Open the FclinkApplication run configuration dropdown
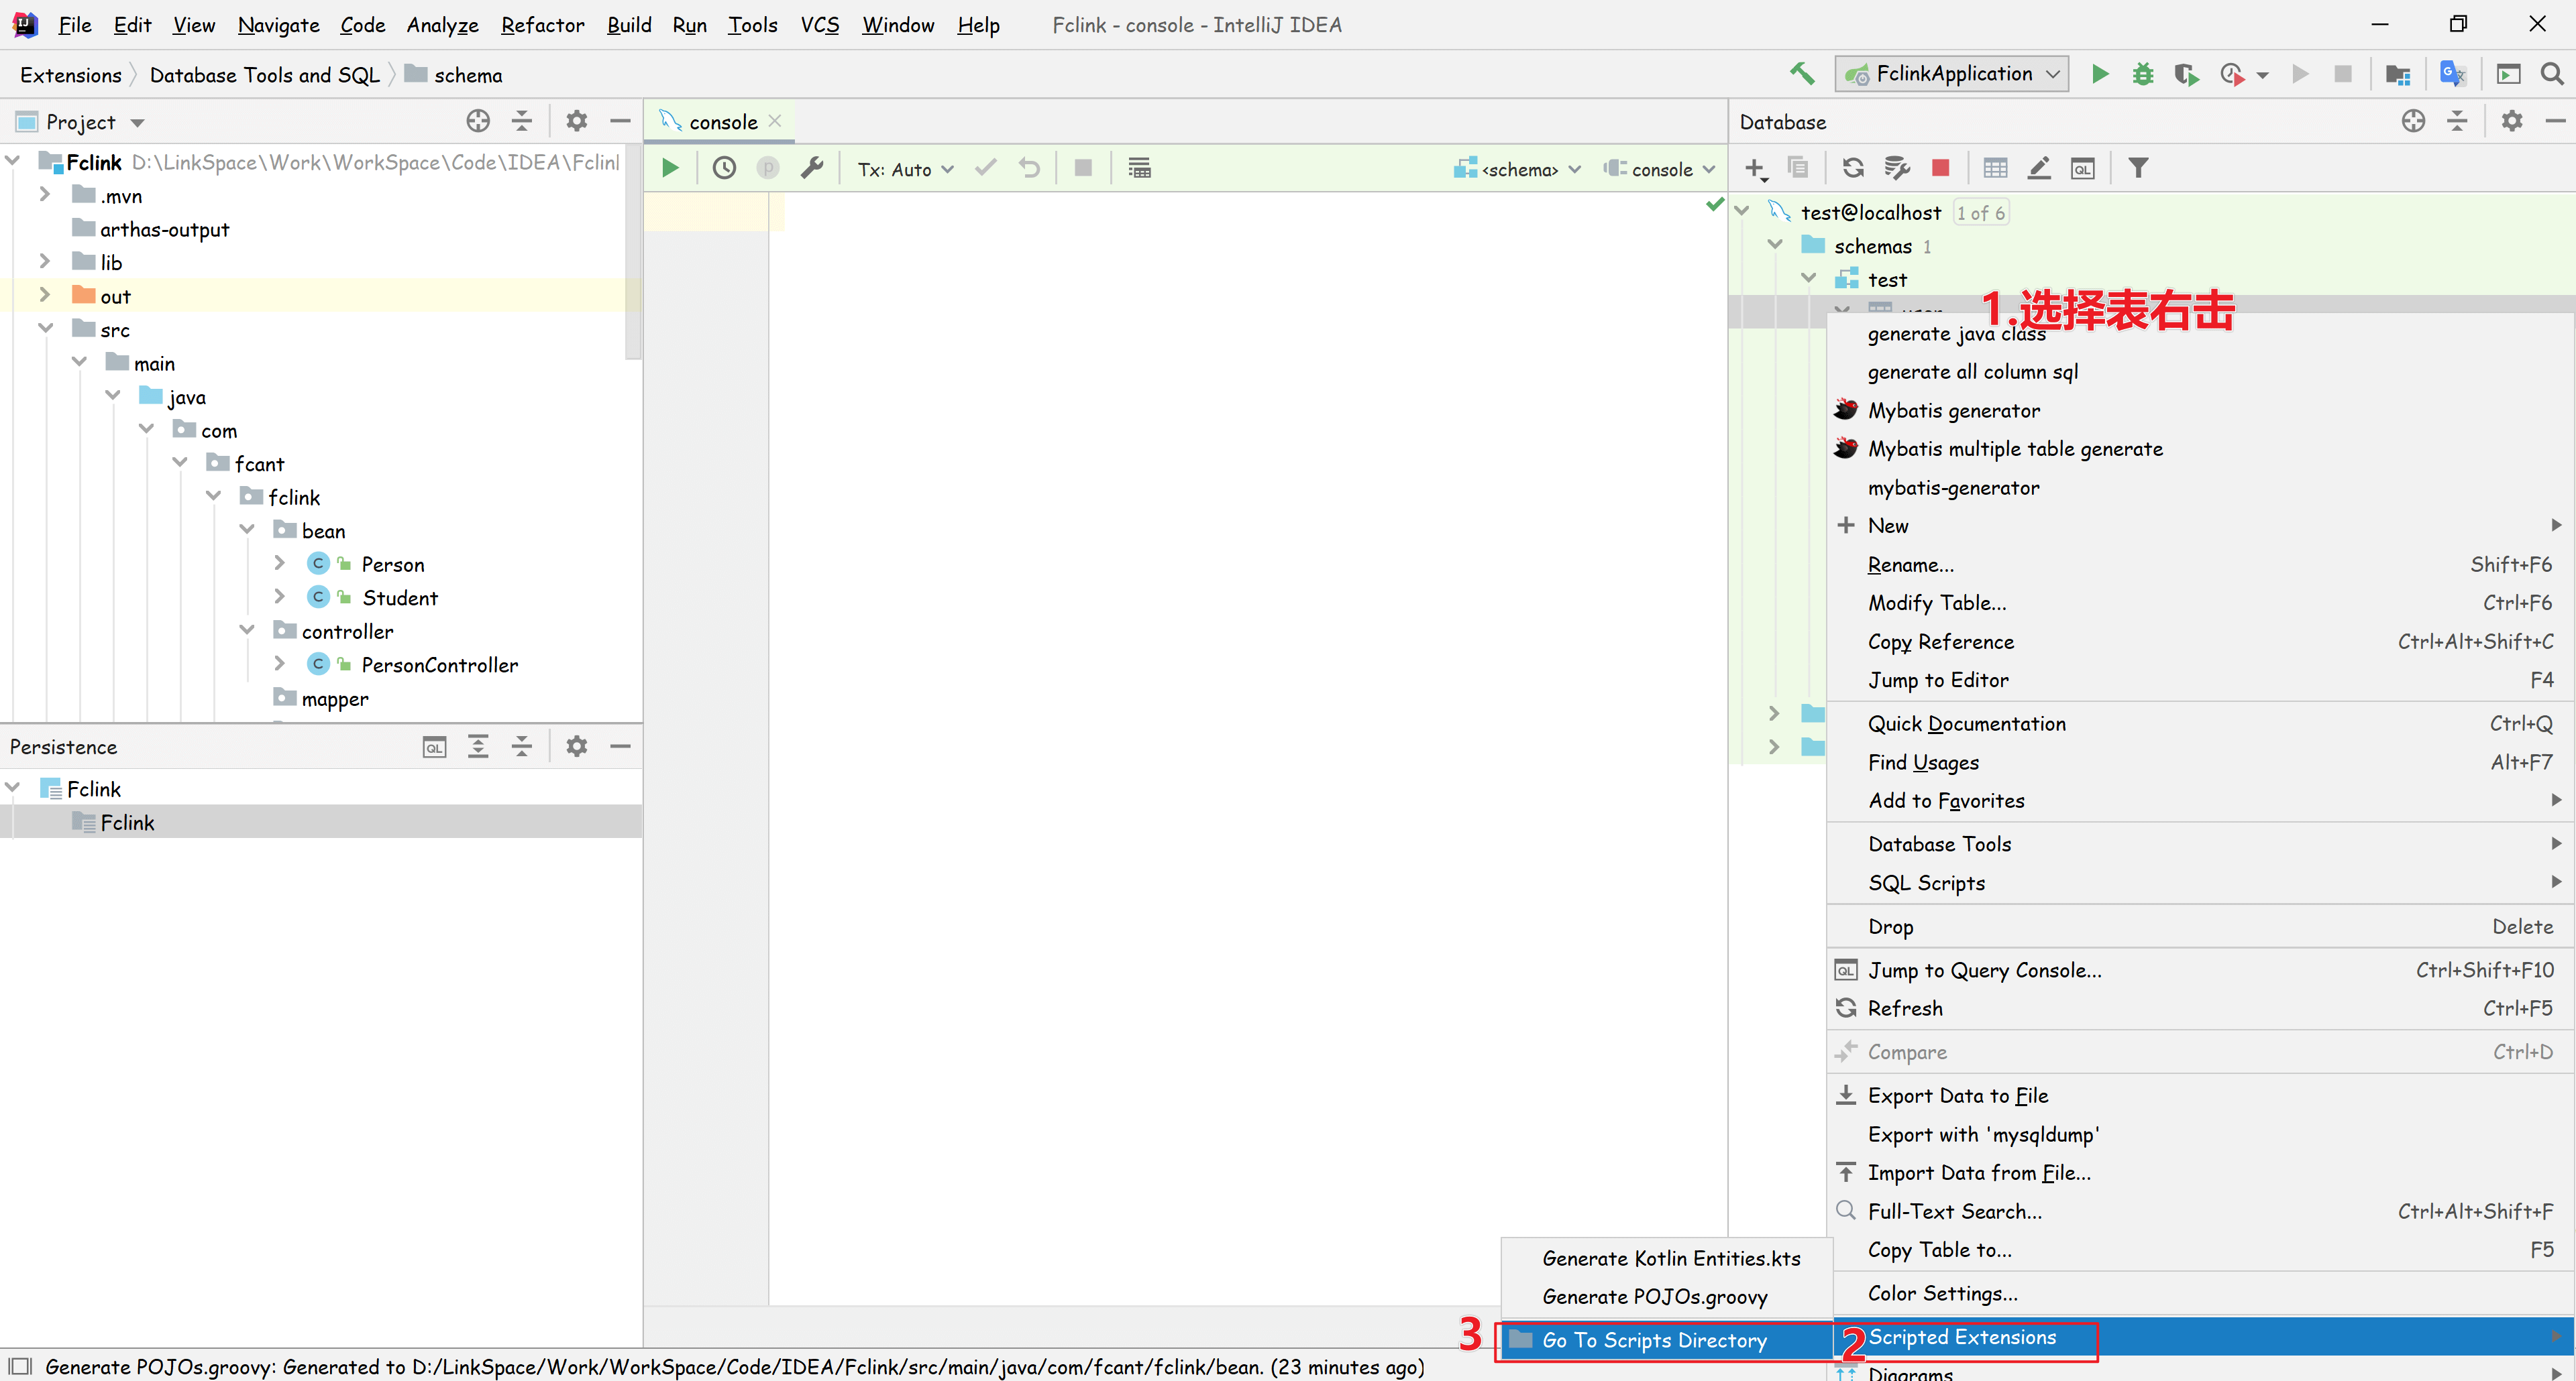This screenshot has width=2576, height=1381. pos(1953,74)
